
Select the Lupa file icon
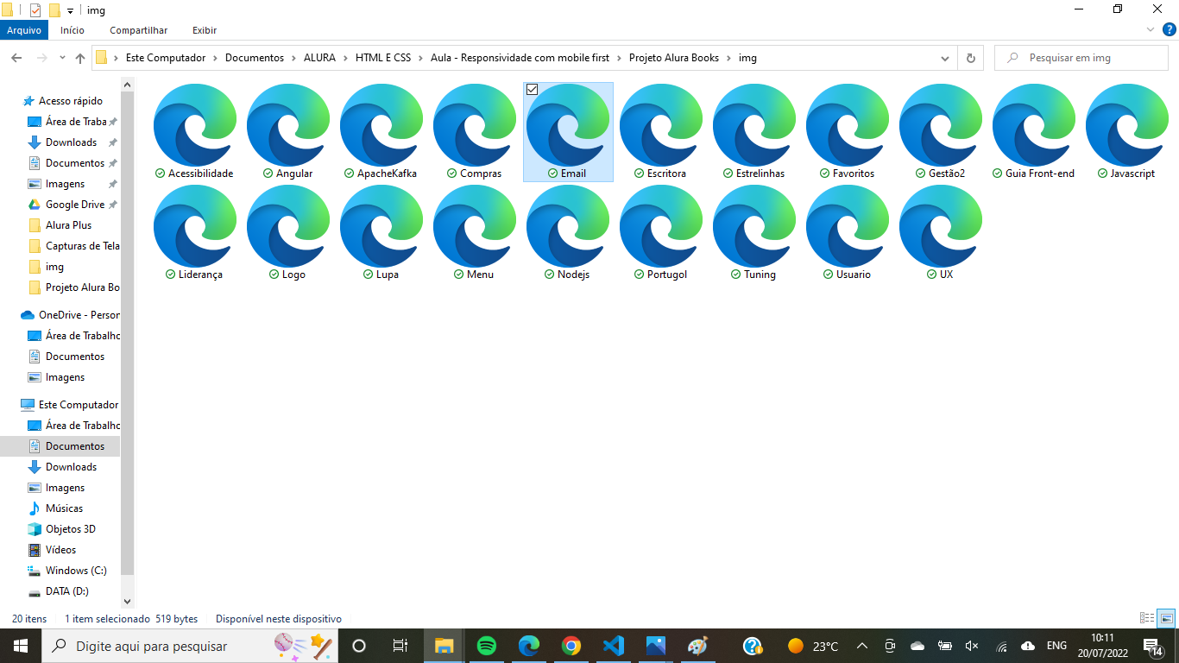coord(381,226)
